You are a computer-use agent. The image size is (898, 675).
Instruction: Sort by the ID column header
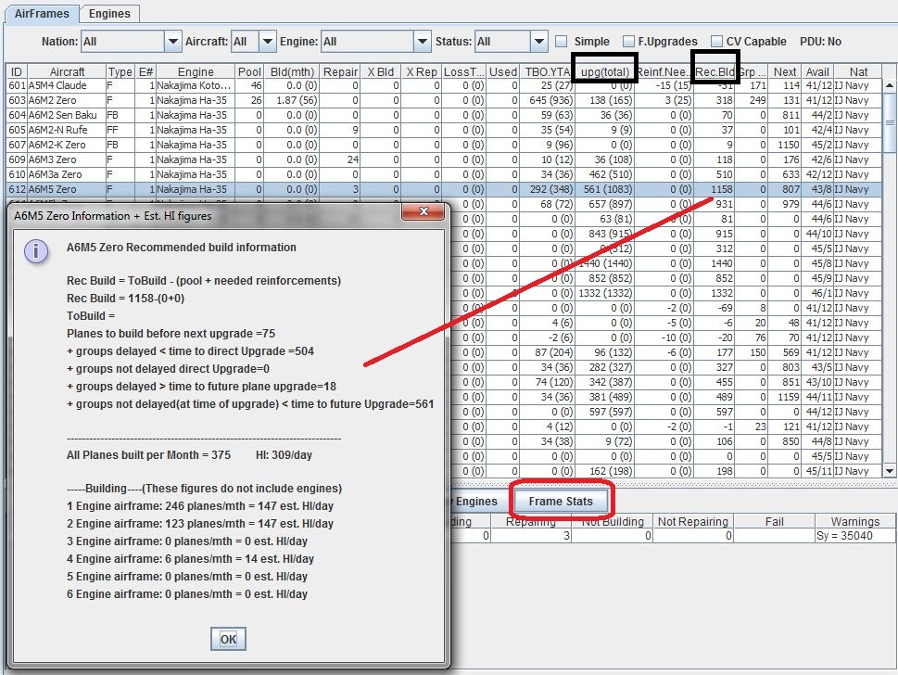click(17, 71)
